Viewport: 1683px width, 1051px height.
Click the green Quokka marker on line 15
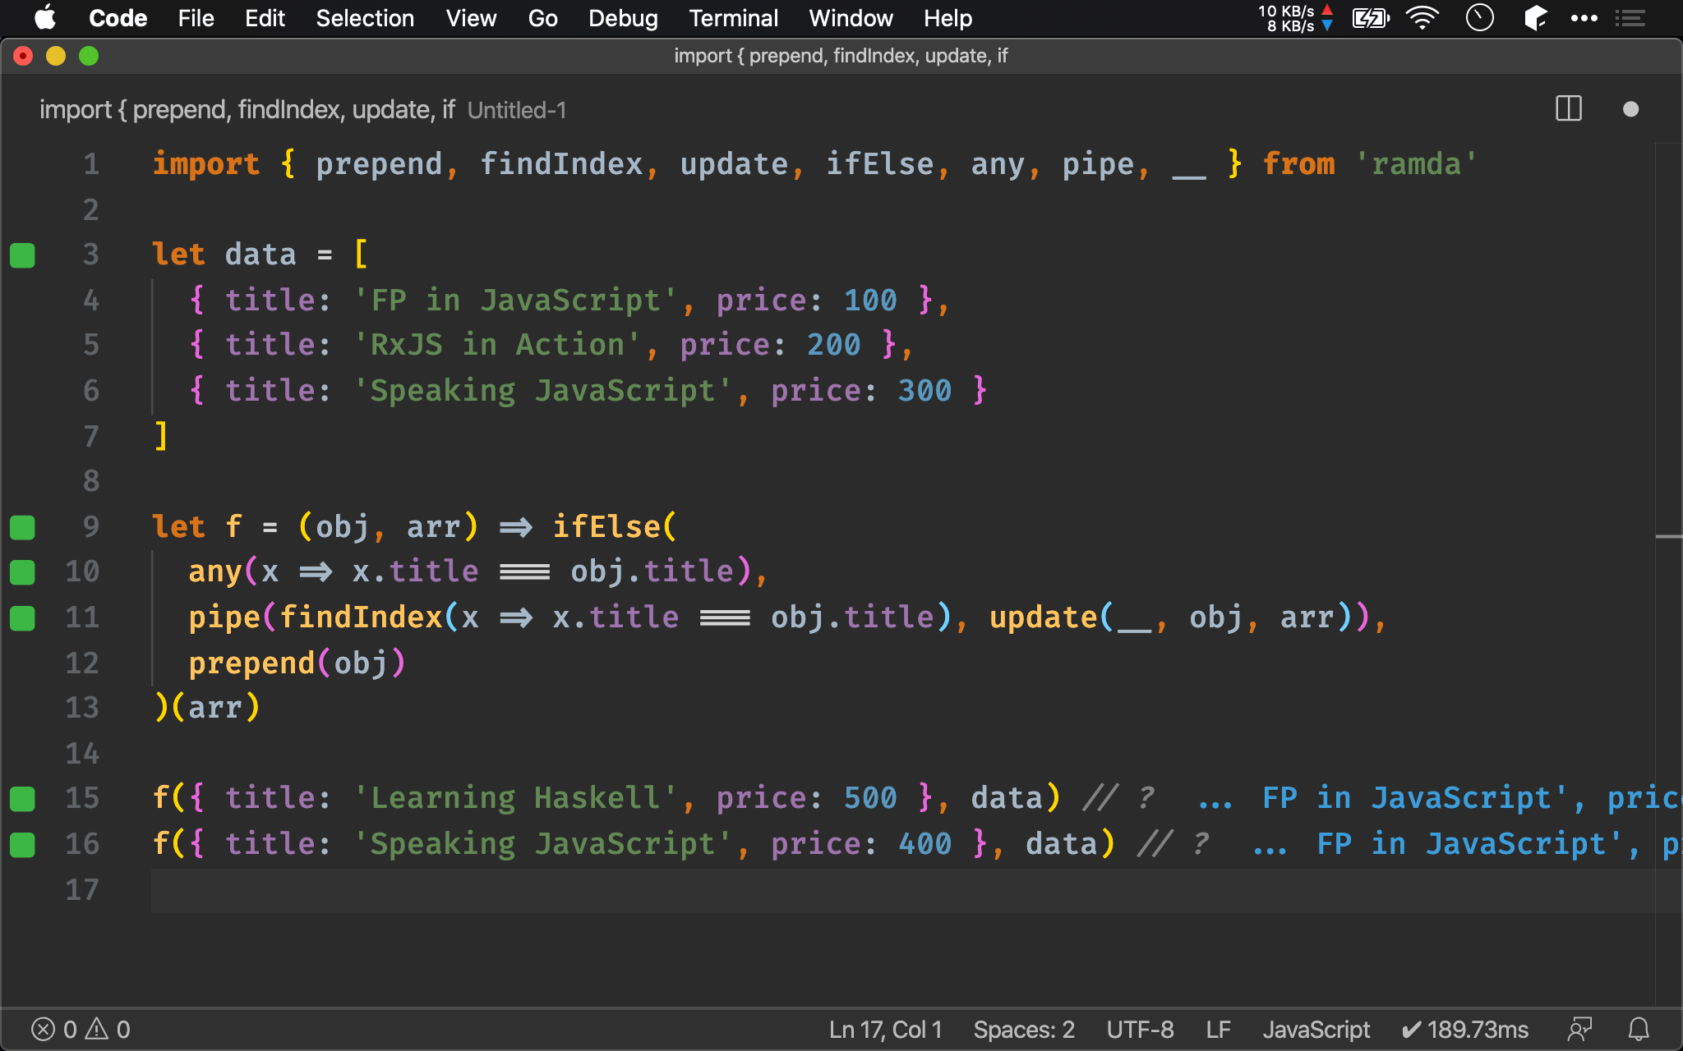coord(22,799)
